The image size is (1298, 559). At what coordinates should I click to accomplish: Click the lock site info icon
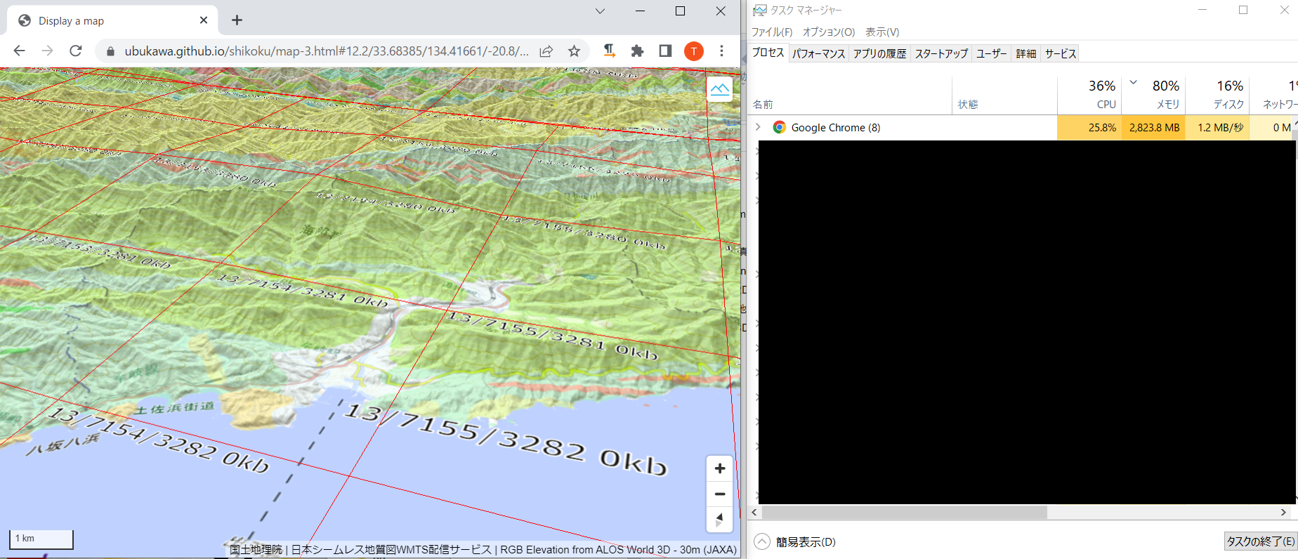(110, 51)
